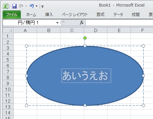Select row 1 header

[x=8, y=36]
